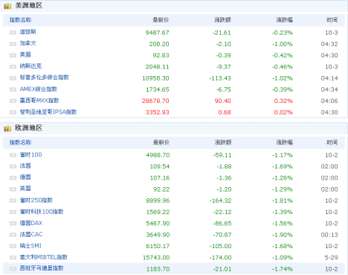Open the 标普多伦多综合指数 link
Screen dimensions: 348x275
coord(45,78)
